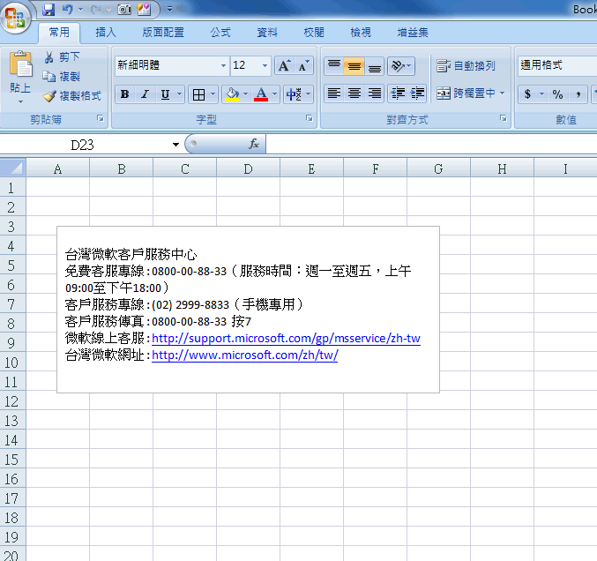Apply cell borders icon
This screenshot has width=597, height=561.
coord(198,94)
